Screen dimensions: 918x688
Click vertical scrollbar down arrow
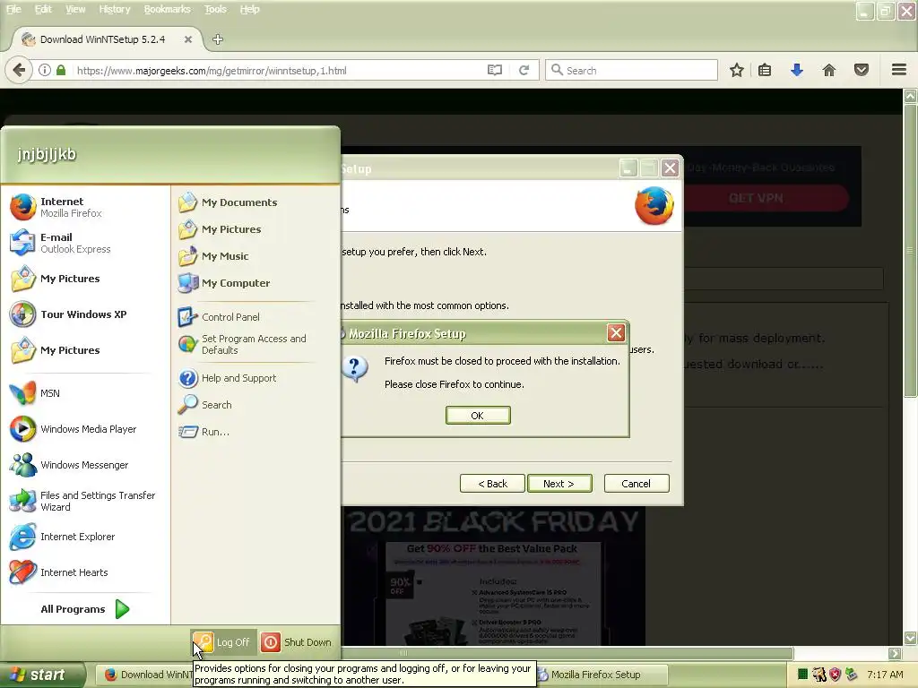911,638
